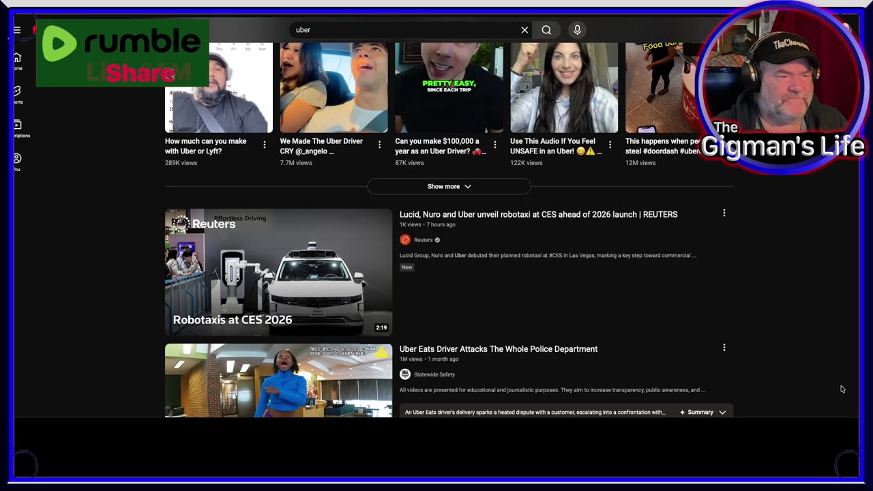
Task: Open options for "We Made The Uber Driver CRY" short
Action: [x=380, y=145]
